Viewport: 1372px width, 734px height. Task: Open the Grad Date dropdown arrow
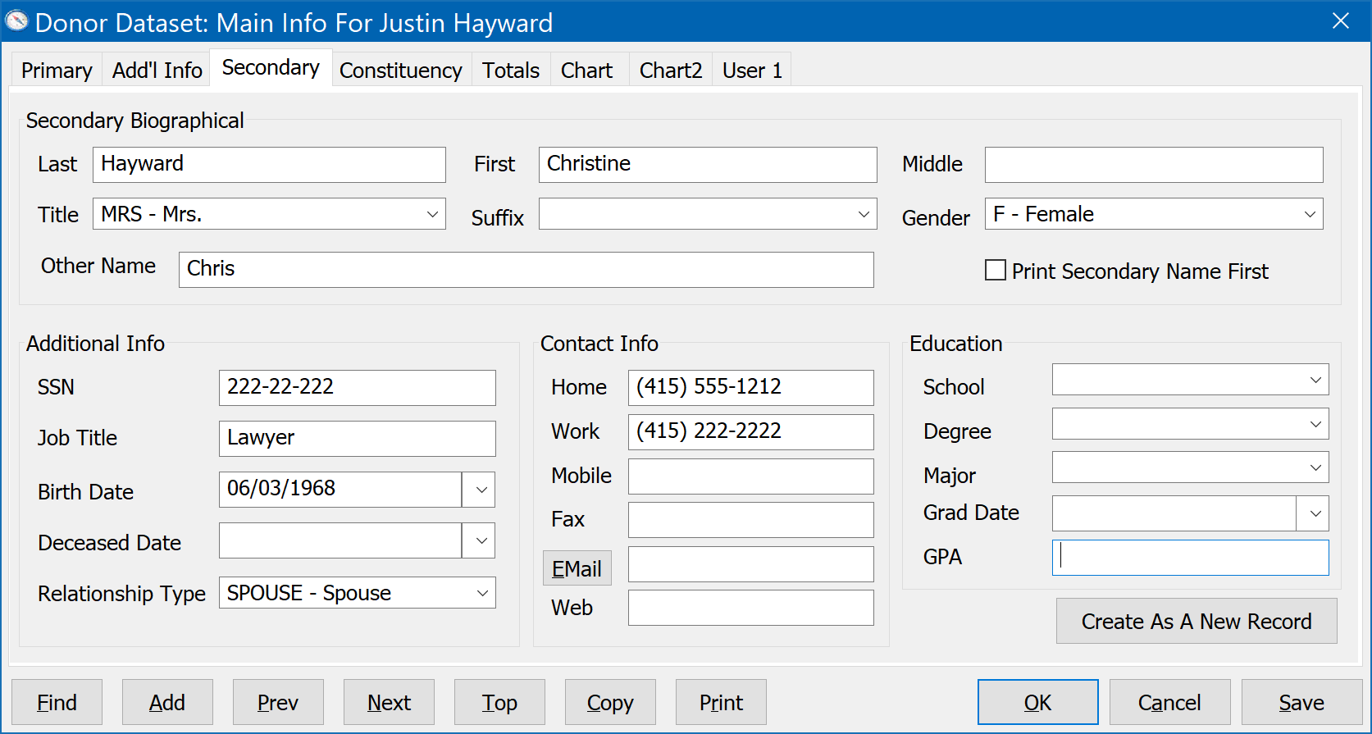[1314, 513]
